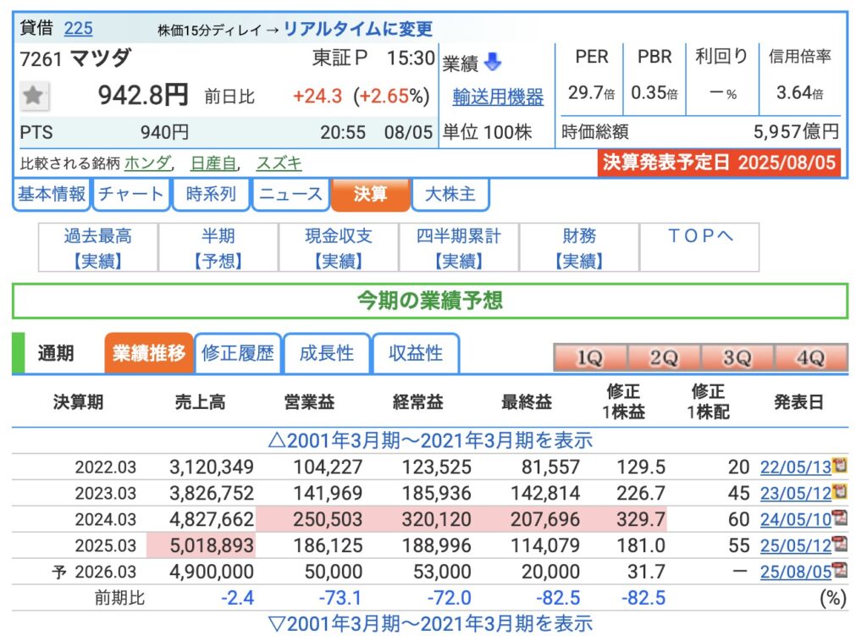
Task: Open the PDF icon beside 25/08/05
Action: pos(840,570)
